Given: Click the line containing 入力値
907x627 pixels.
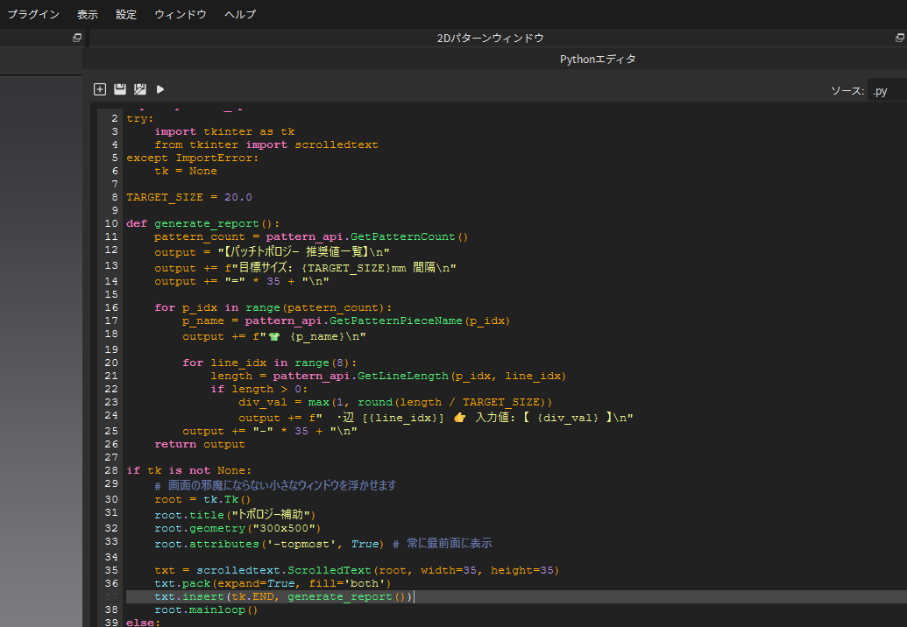Looking at the screenshot, I should [436, 417].
